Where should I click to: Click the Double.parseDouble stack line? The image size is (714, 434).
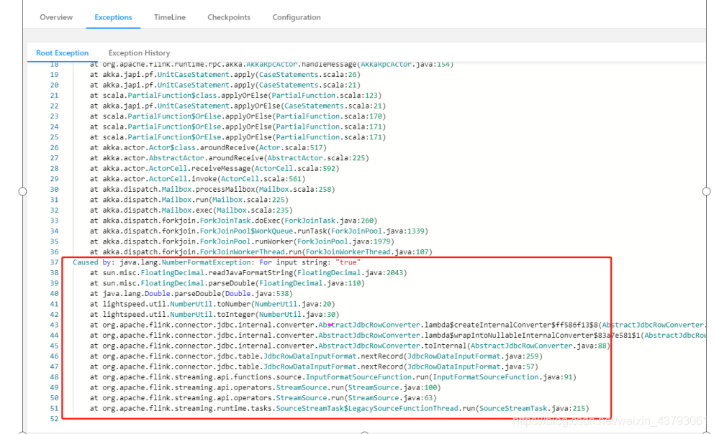point(191,294)
